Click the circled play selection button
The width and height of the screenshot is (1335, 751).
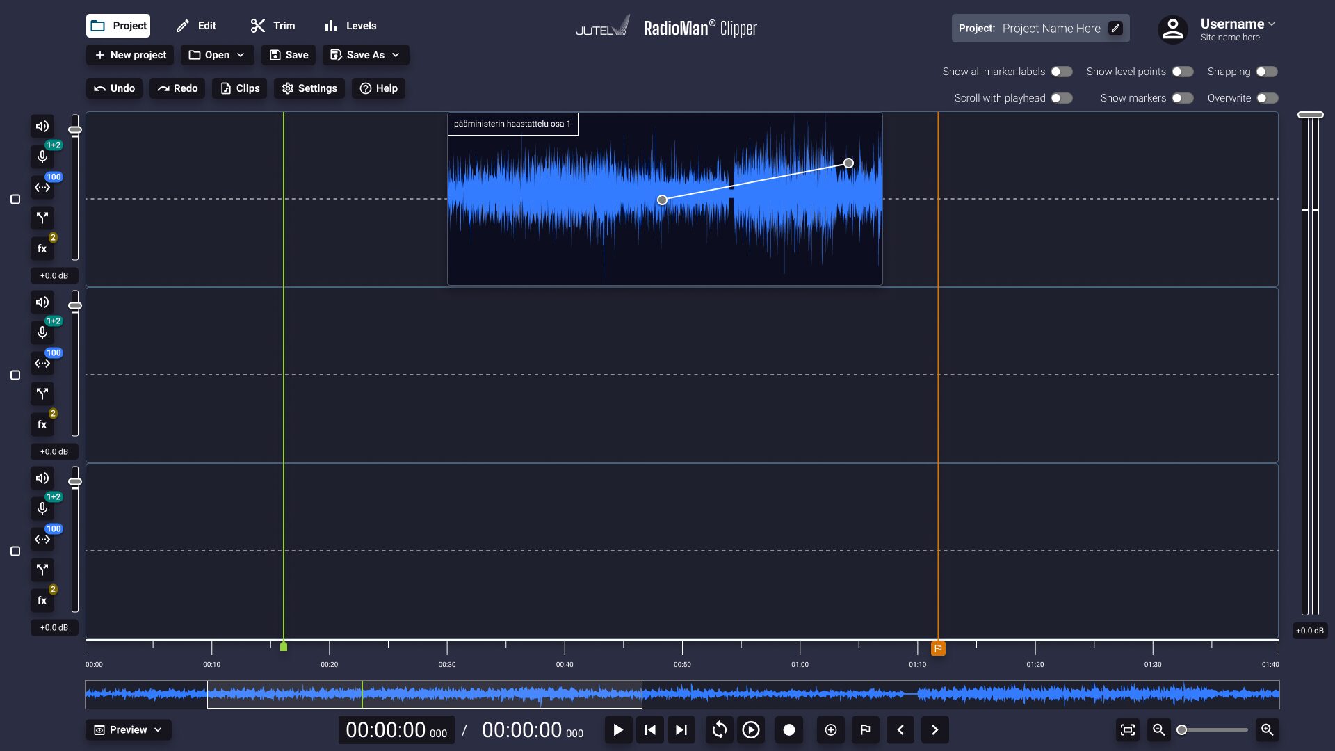pyautogui.click(x=751, y=729)
